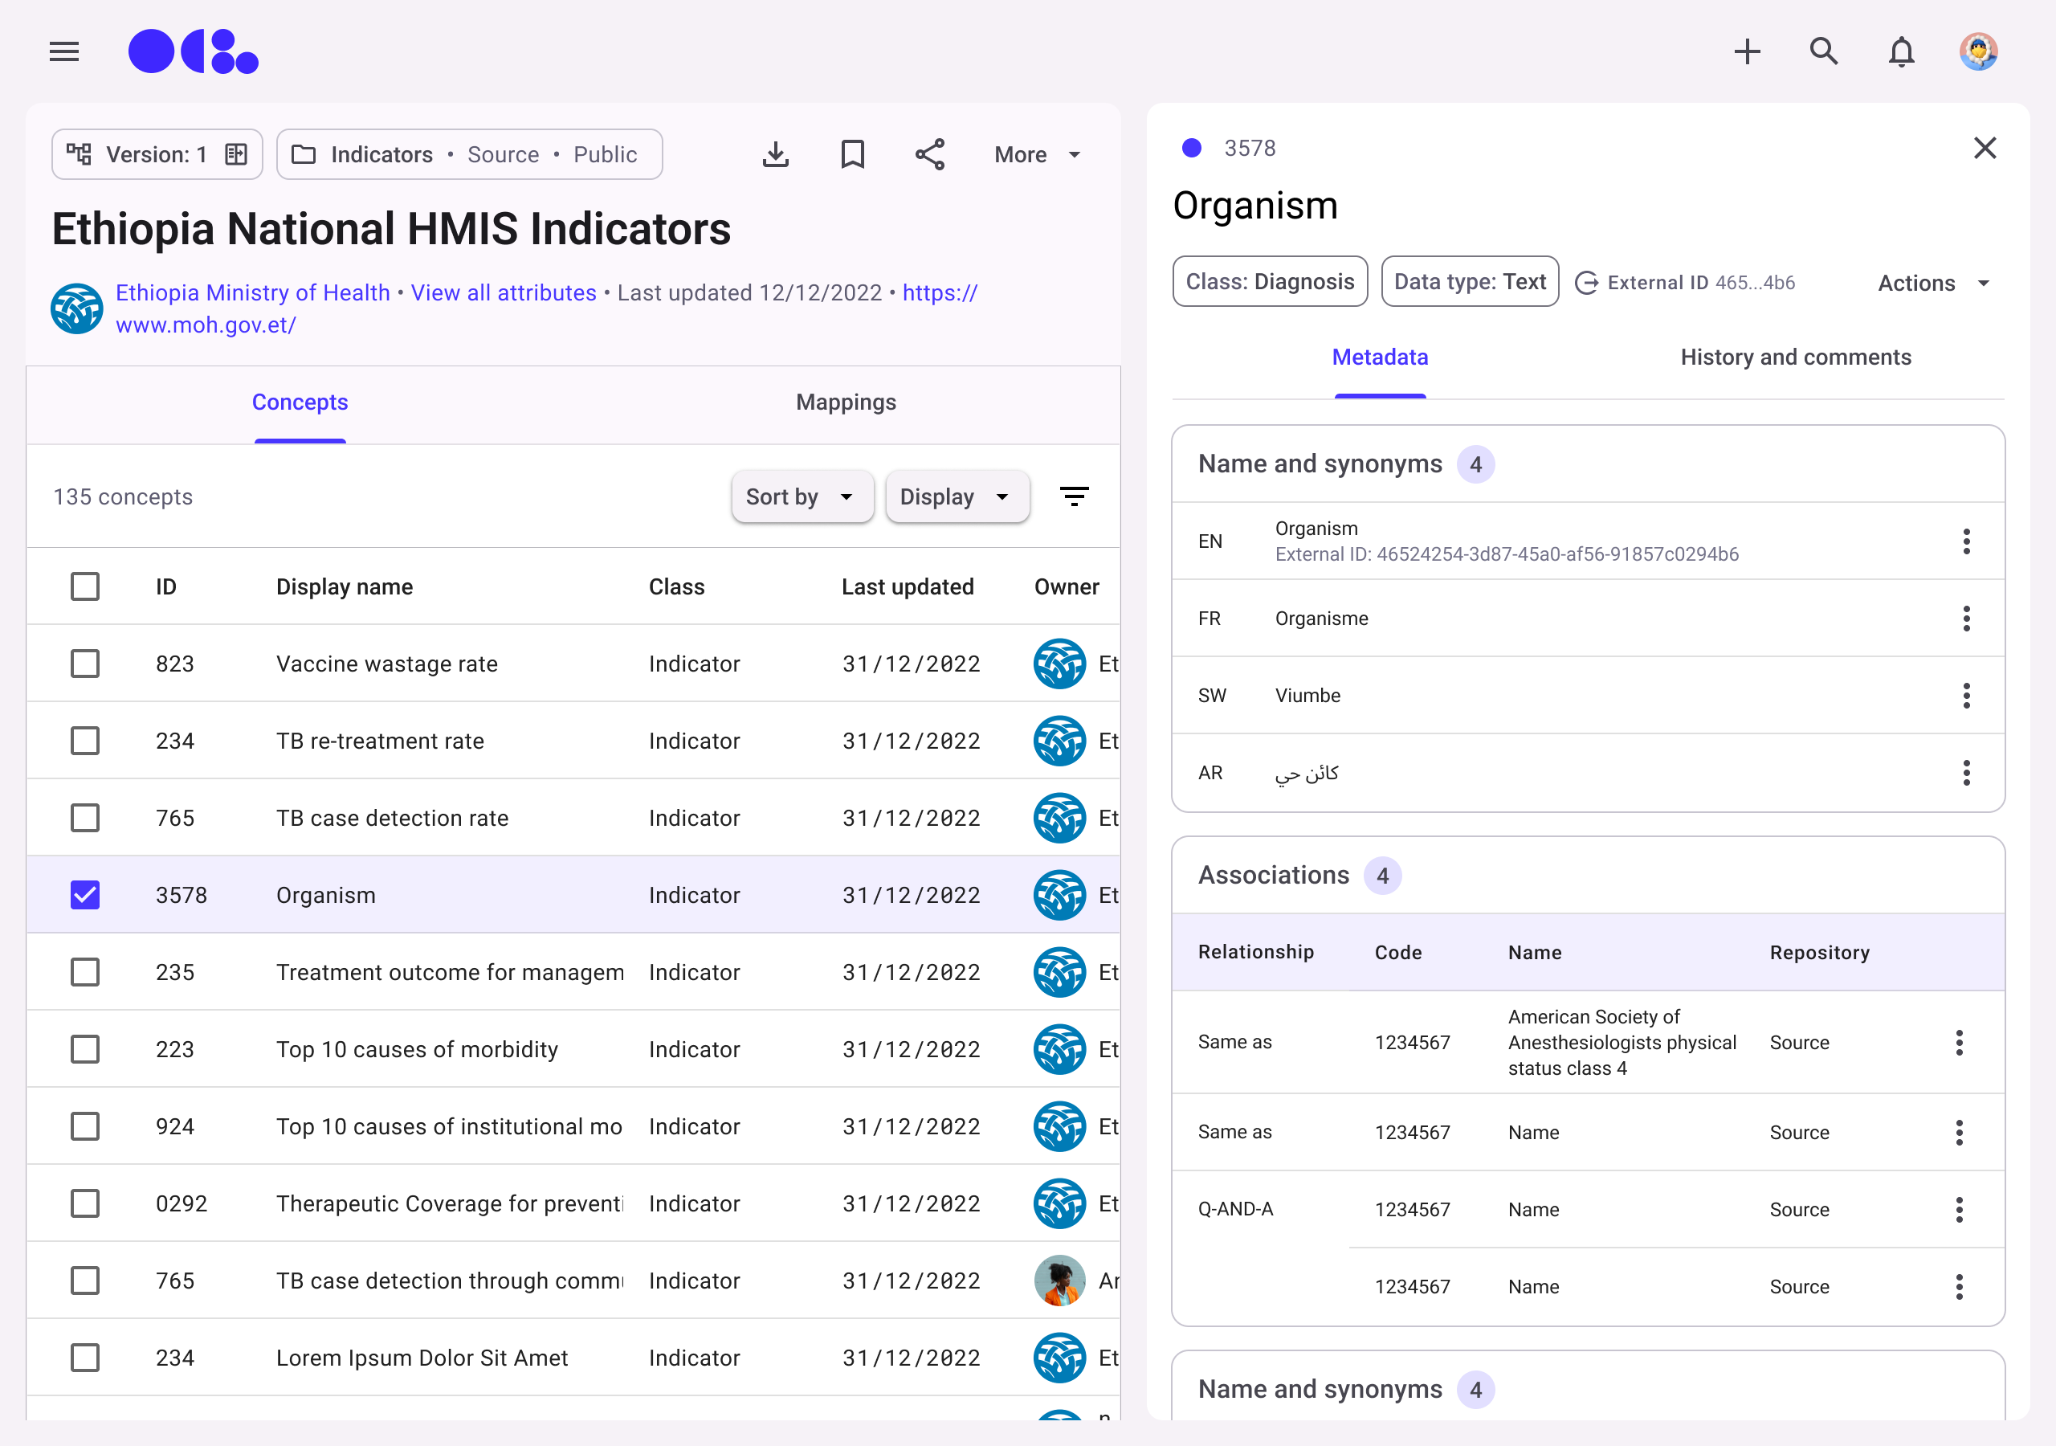
Task: Open options for Viumbe synonym row
Action: click(1967, 695)
